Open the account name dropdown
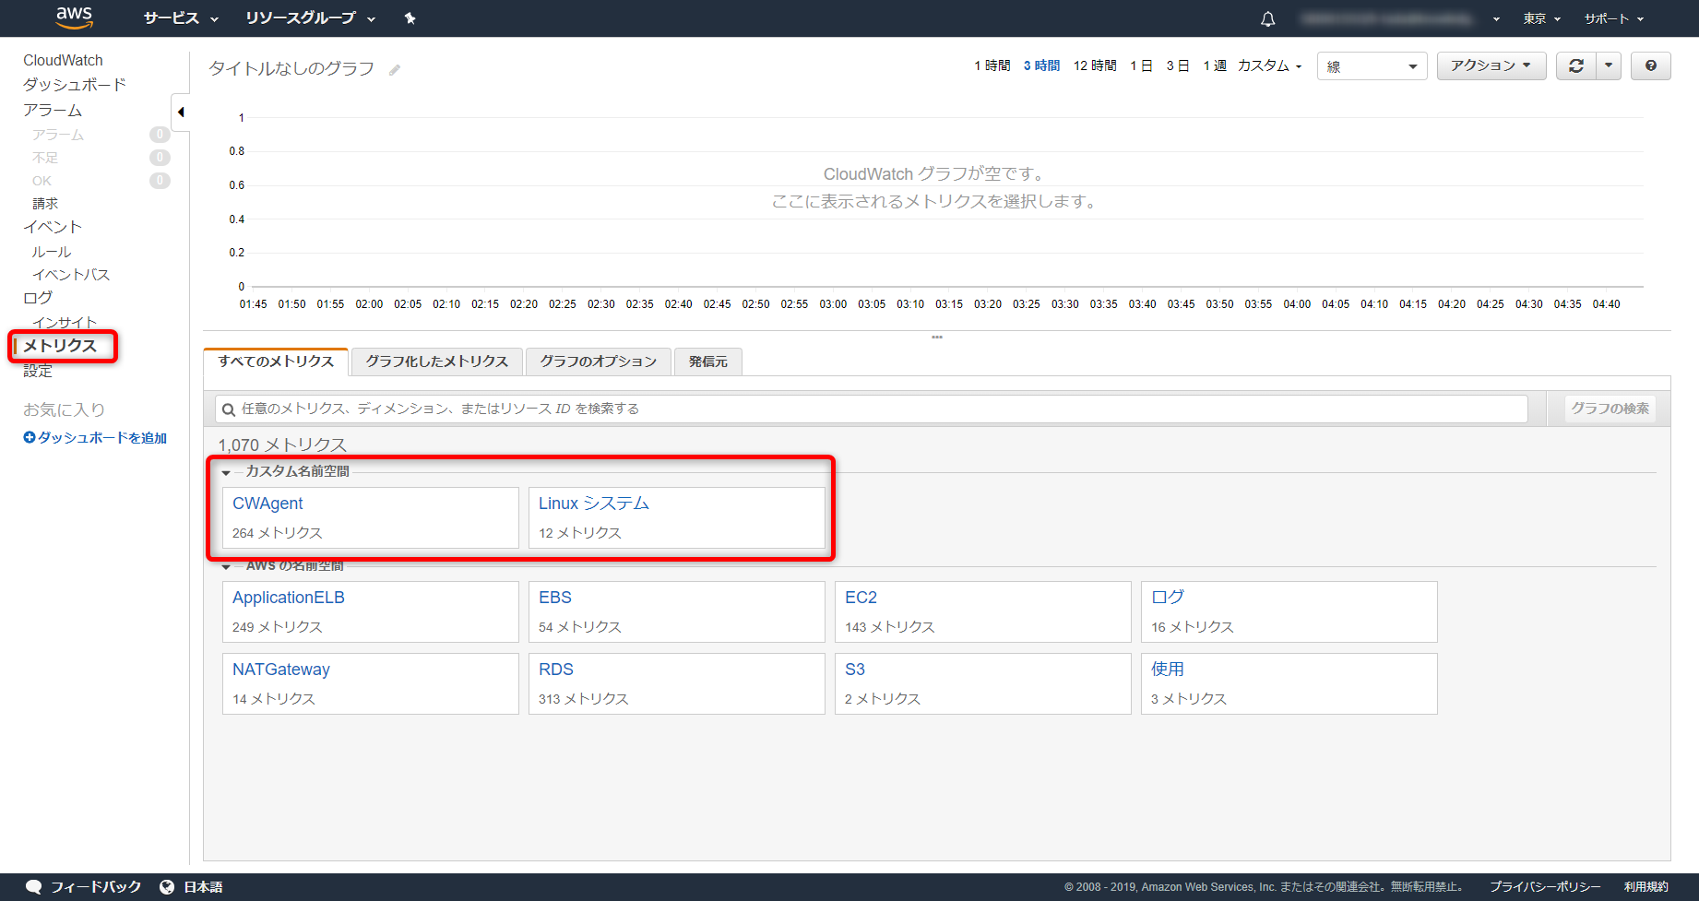Screen dimensions: 1699x901 tap(1400, 18)
